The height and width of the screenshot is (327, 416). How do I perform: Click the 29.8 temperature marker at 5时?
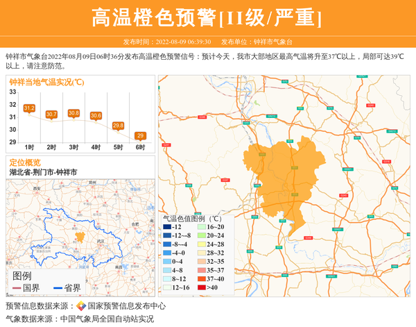click(x=118, y=126)
